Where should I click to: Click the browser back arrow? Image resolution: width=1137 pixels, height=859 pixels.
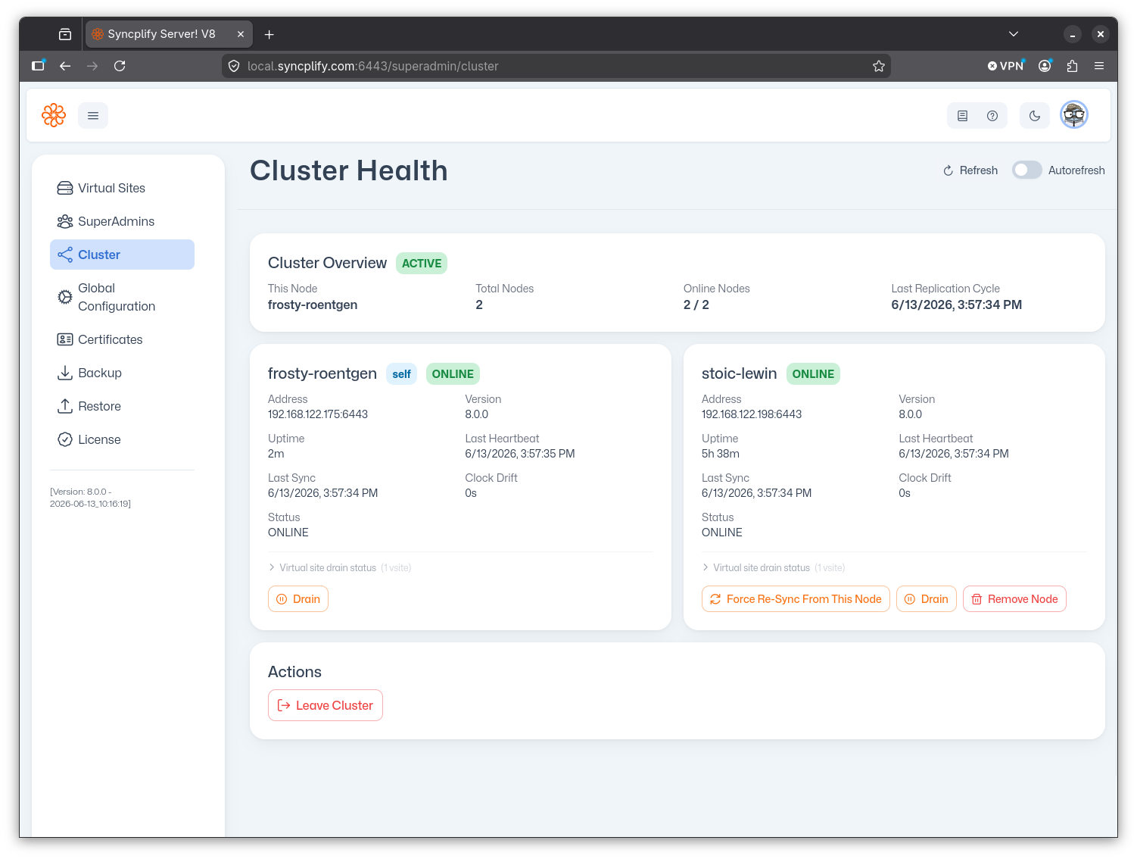pyautogui.click(x=65, y=66)
